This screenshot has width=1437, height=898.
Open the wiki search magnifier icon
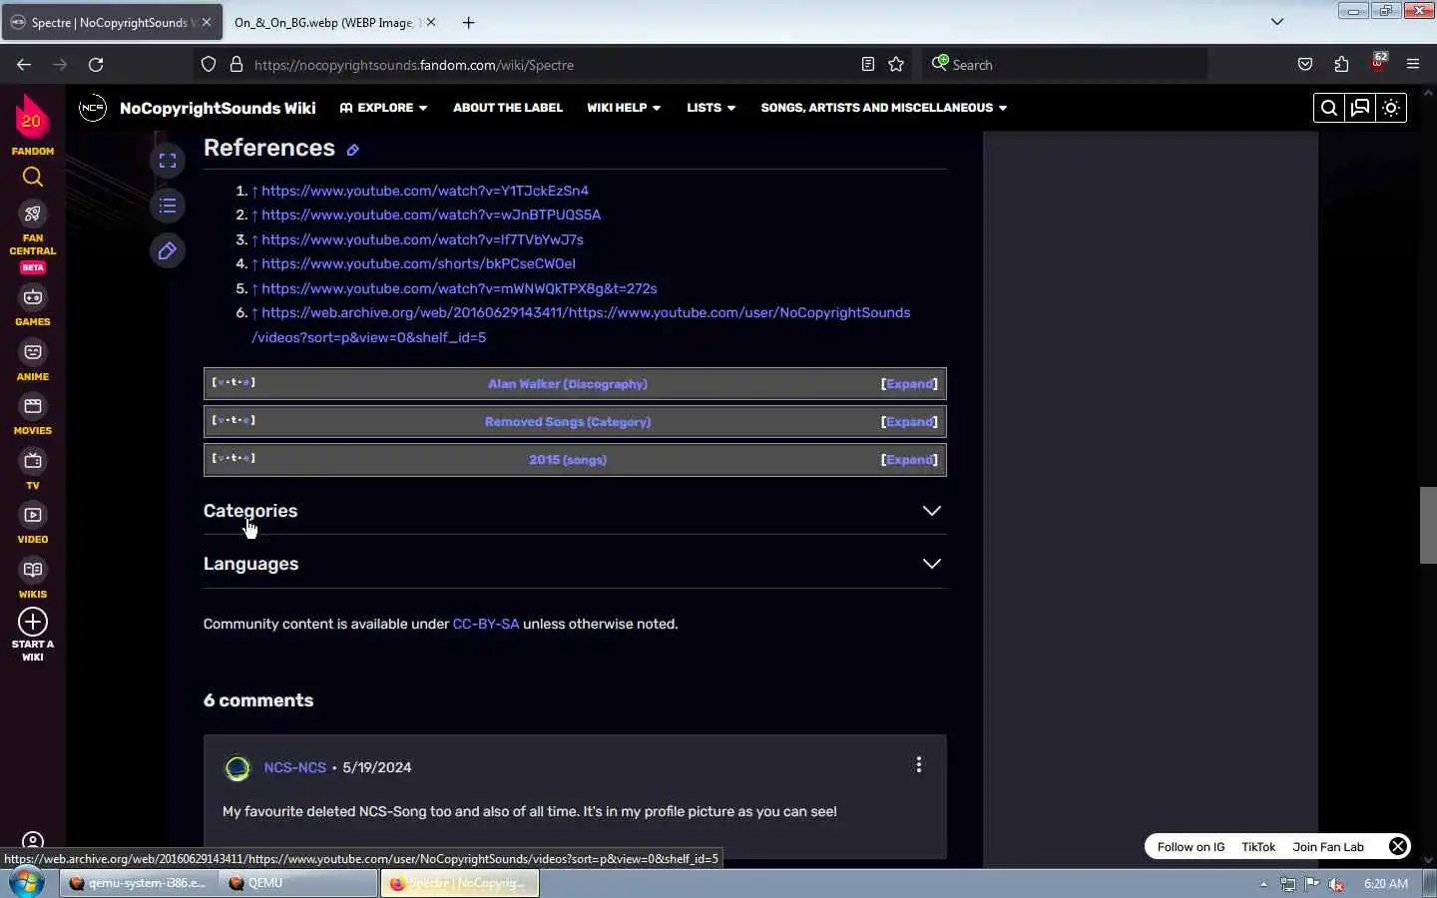coord(1328,108)
